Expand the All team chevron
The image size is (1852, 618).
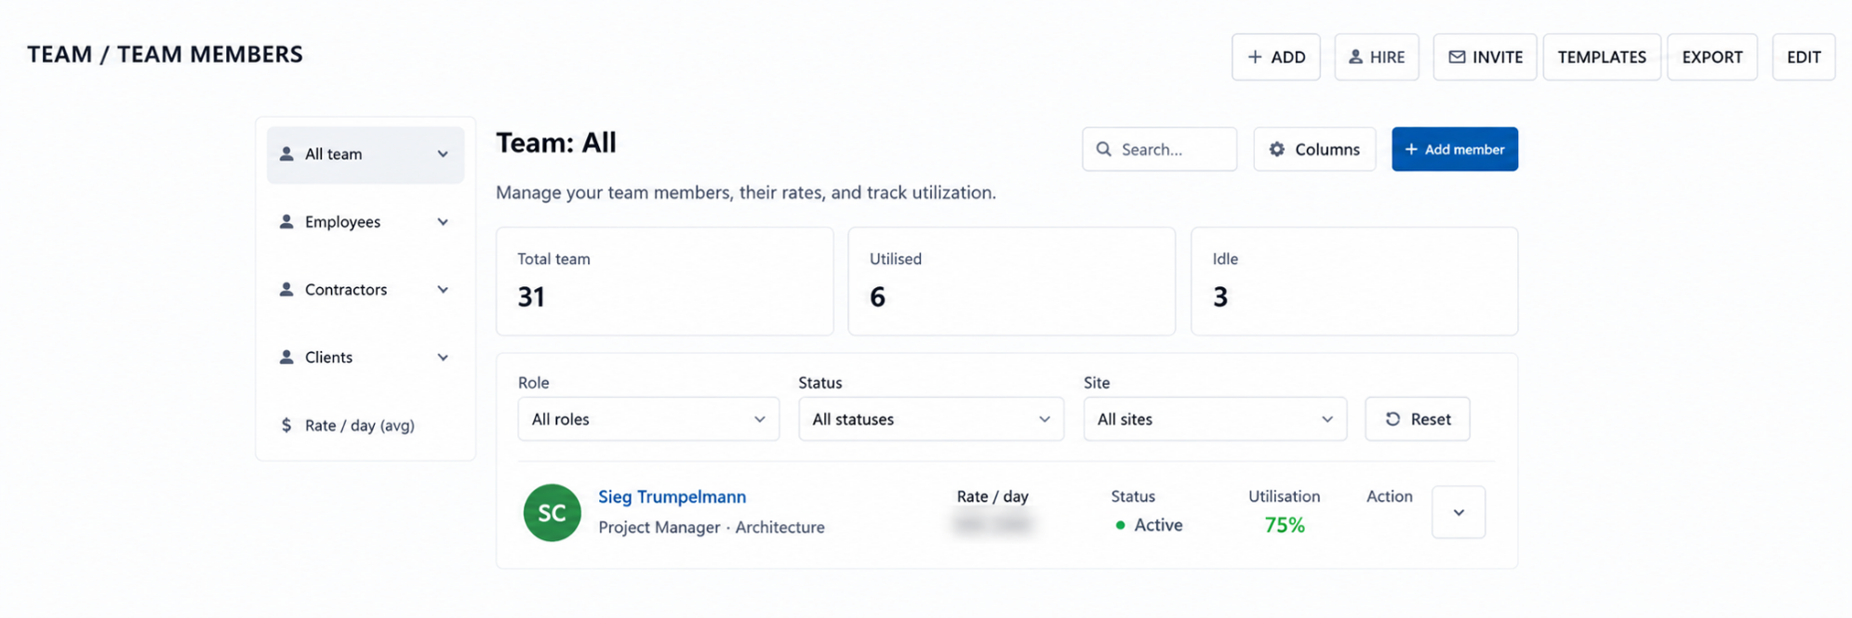443,154
